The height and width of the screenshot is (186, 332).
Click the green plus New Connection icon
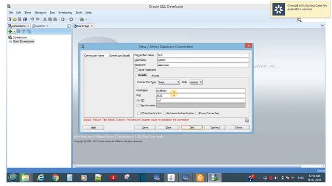click(10, 32)
